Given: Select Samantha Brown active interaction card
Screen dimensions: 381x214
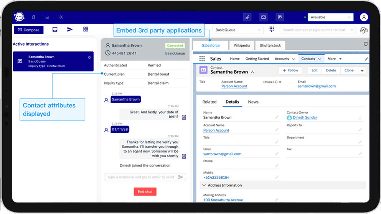Looking at the screenshot, I should point(53,61).
